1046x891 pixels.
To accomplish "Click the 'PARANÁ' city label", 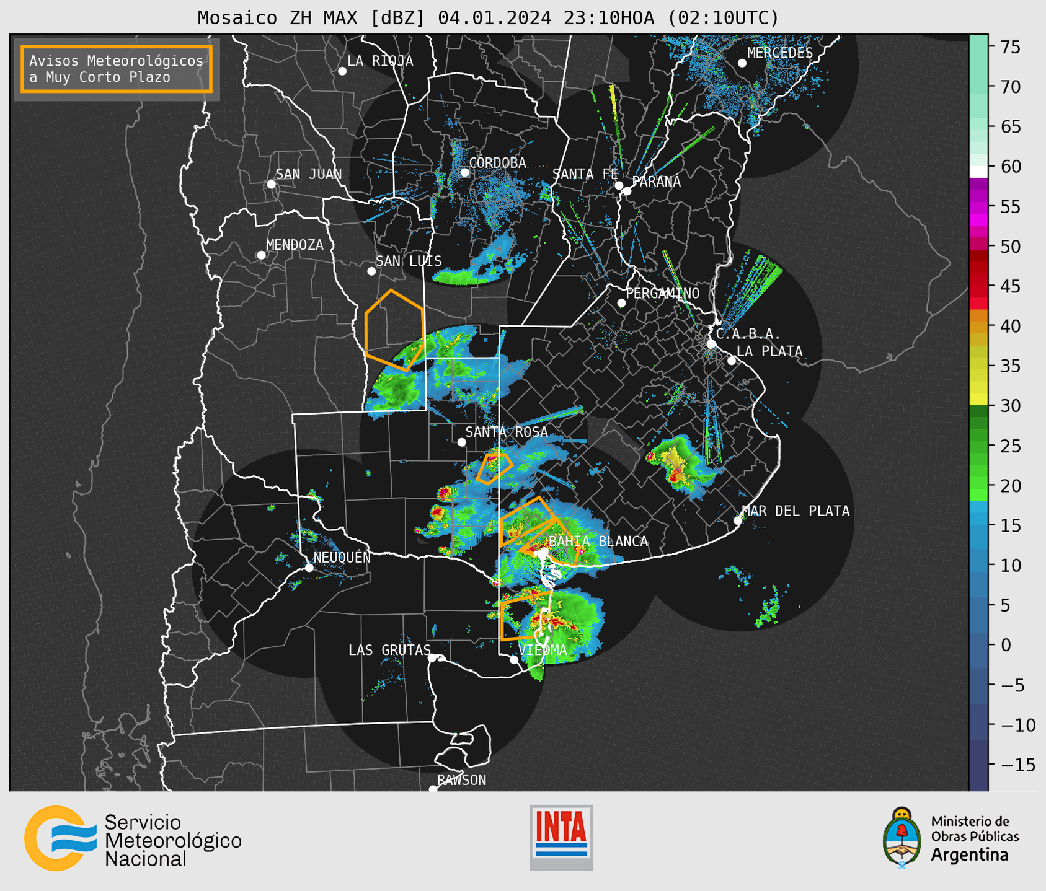I will coord(657,181).
